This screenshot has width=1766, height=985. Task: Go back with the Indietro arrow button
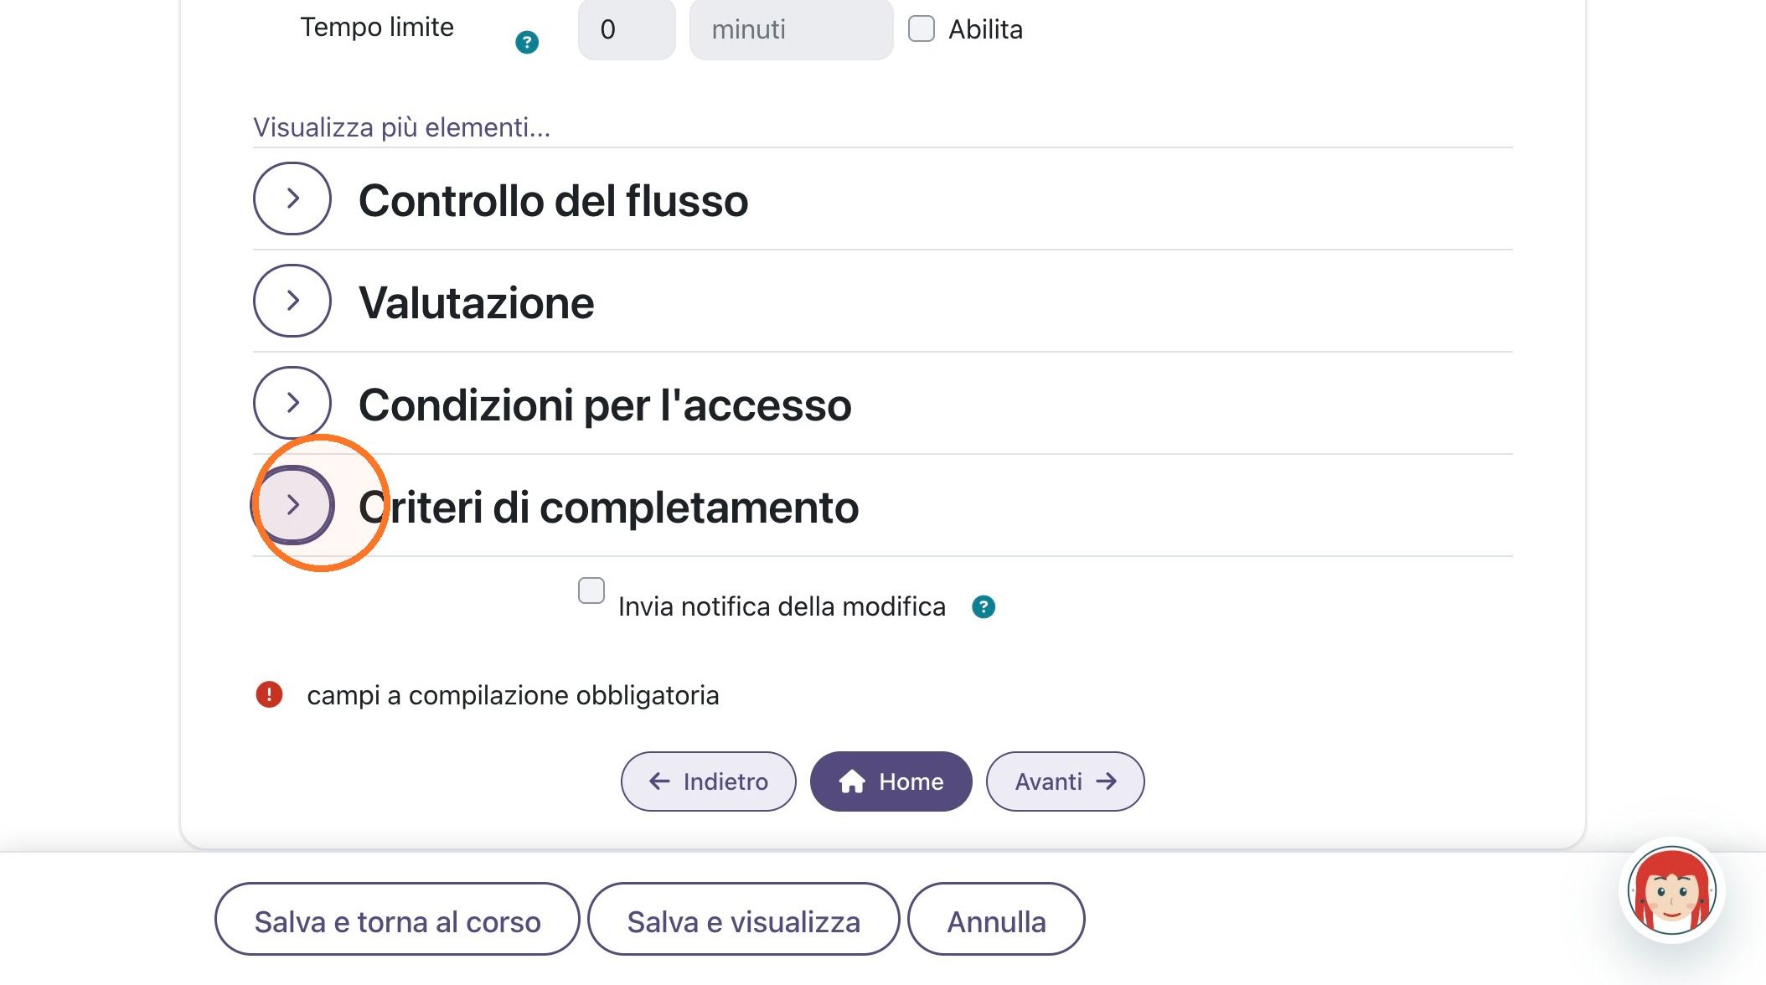(x=709, y=781)
